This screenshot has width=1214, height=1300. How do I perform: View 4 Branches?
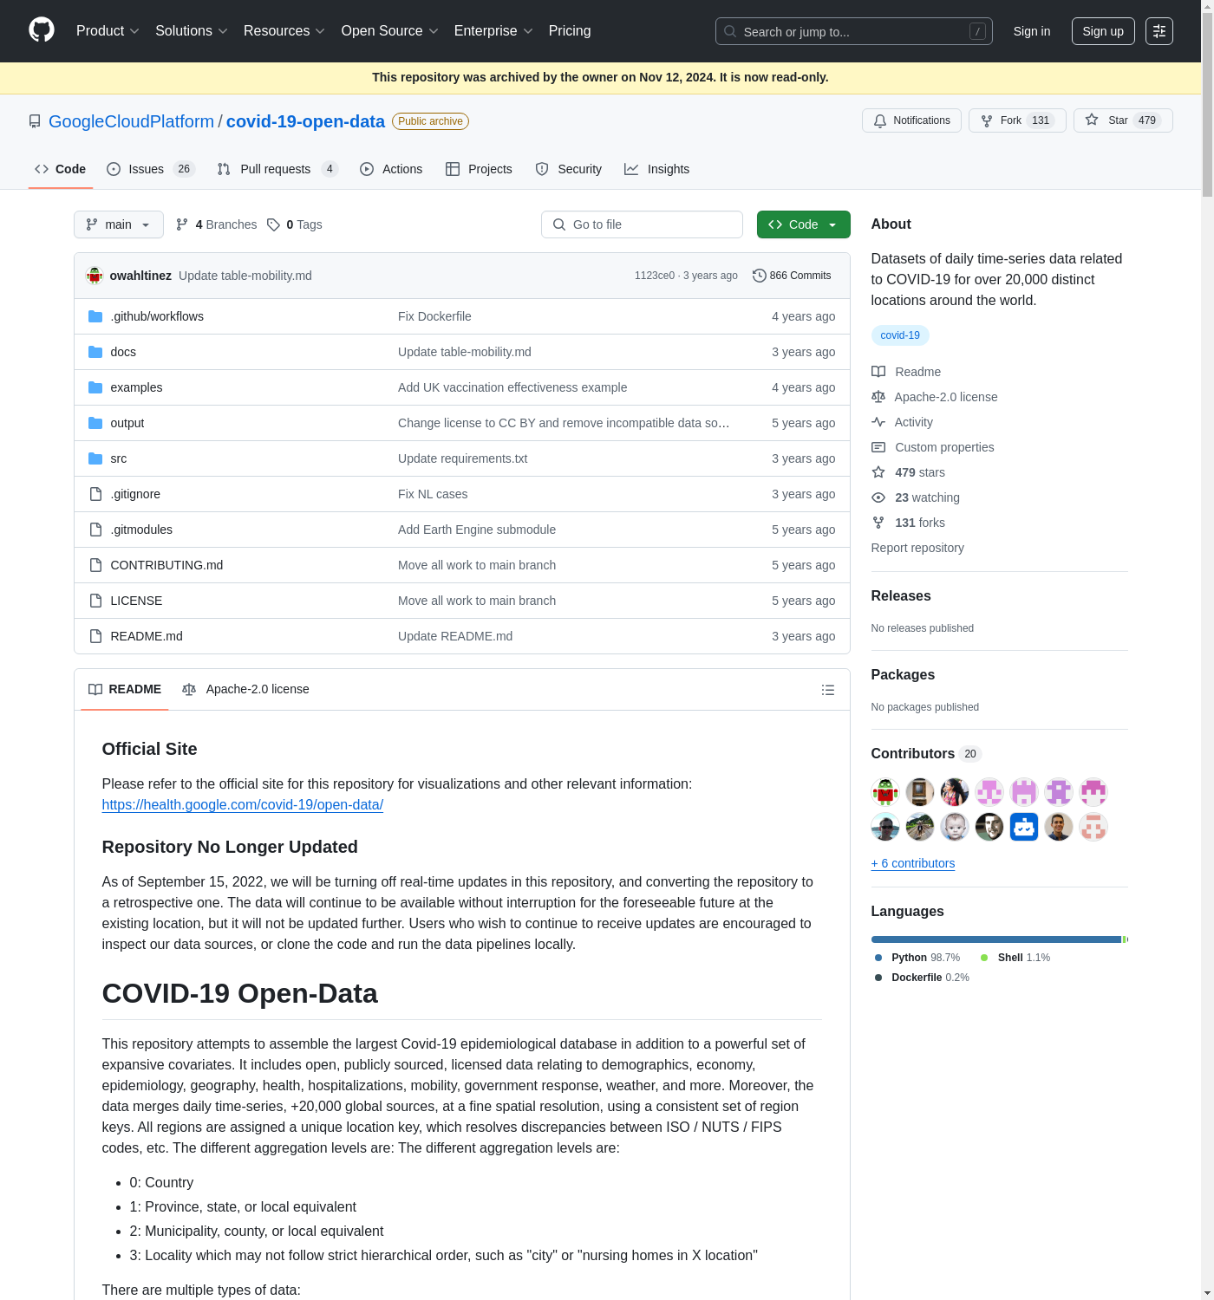(217, 224)
